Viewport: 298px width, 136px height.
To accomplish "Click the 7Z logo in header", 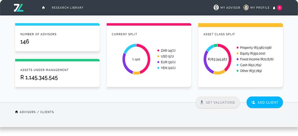I will point(18,8).
